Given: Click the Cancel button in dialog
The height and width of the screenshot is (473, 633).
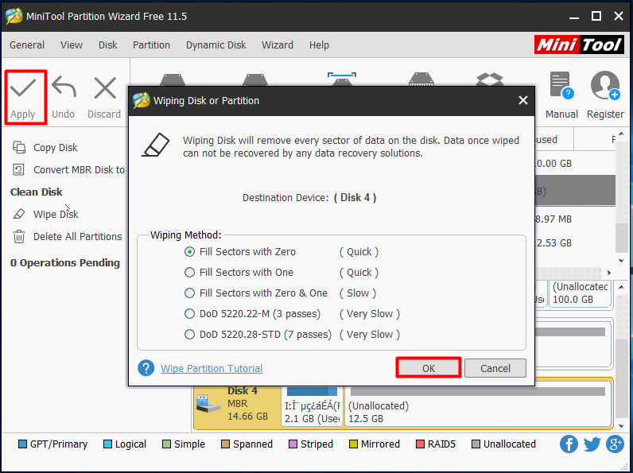Looking at the screenshot, I should (495, 368).
